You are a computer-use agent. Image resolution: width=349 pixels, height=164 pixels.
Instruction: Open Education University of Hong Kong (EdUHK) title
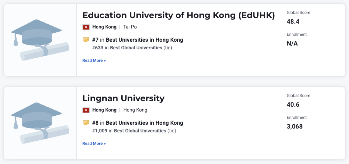[x=179, y=15]
